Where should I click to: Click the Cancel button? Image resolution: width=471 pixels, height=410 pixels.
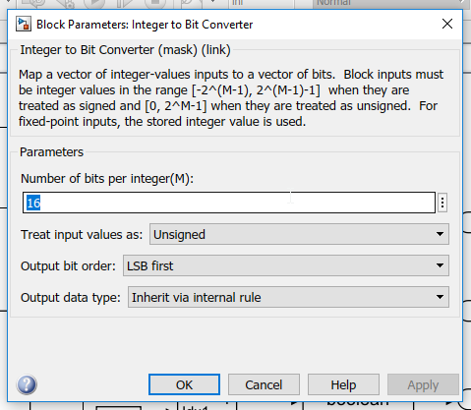point(264,384)
